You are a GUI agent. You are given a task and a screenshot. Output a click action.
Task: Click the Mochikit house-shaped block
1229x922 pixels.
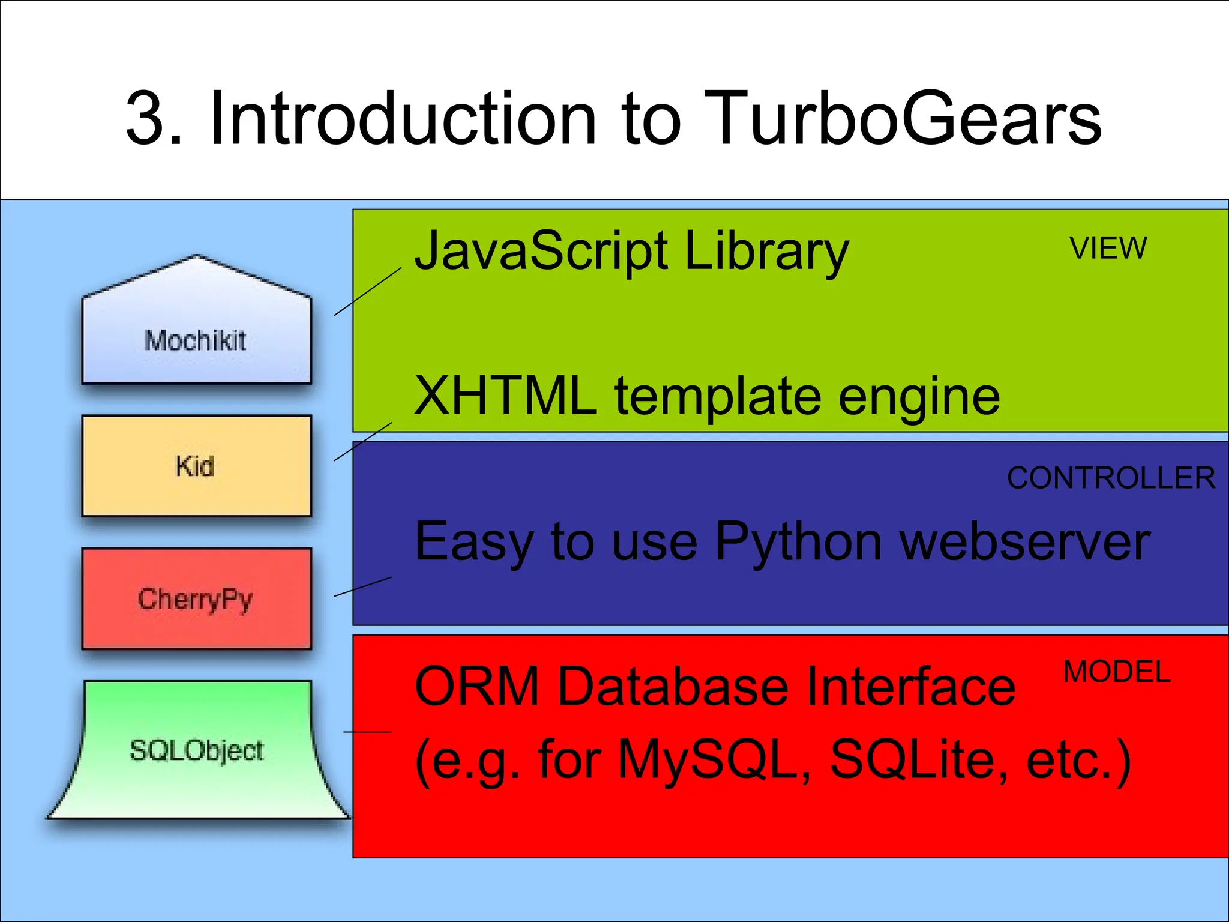197,320
